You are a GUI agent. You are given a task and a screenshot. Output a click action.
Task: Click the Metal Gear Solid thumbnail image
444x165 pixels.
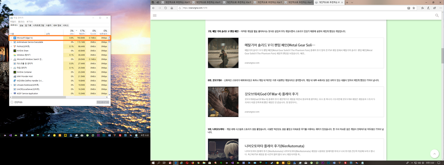pyautogui.click(x=223, y=53)
